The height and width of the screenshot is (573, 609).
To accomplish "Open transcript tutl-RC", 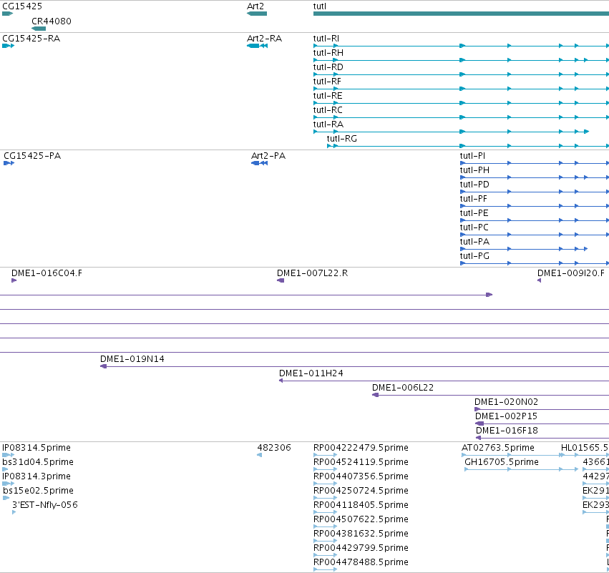I will (328, 110).
